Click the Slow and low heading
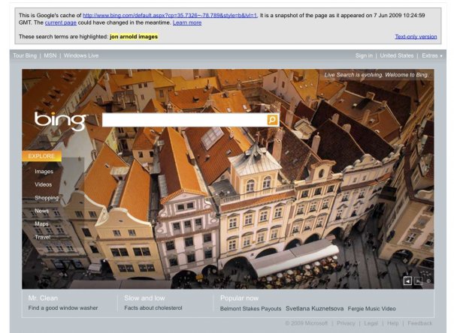 [144, 298]
